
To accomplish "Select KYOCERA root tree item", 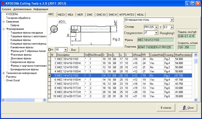I will coord(12,14).
